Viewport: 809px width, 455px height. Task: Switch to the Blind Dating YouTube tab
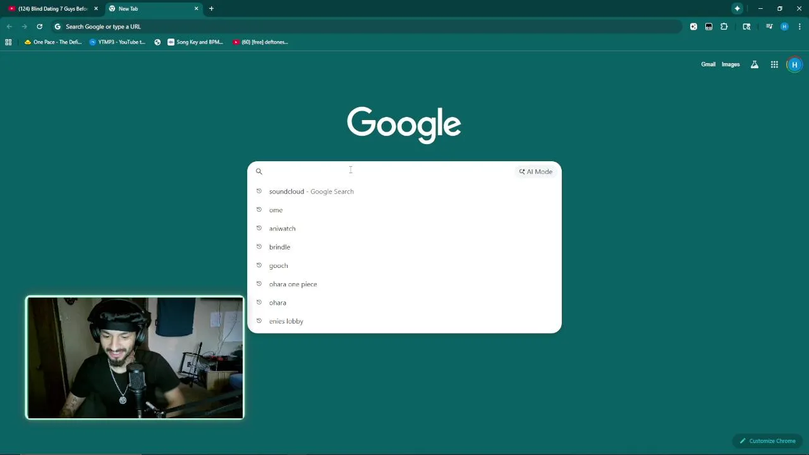pyautogui.click(x=54, y=9)
